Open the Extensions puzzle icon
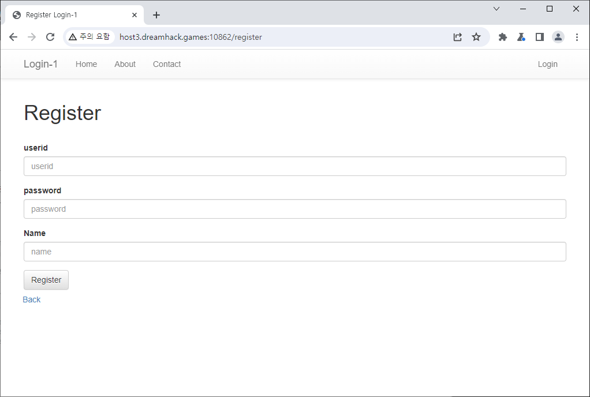Image resolution: width=590 pixels, height=397 pixels. [503, 37]
